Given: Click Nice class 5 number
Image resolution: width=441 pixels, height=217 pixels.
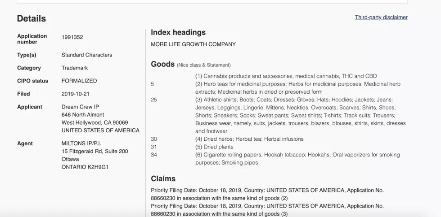Looking at the screenshot, I should tap(153, 84).
